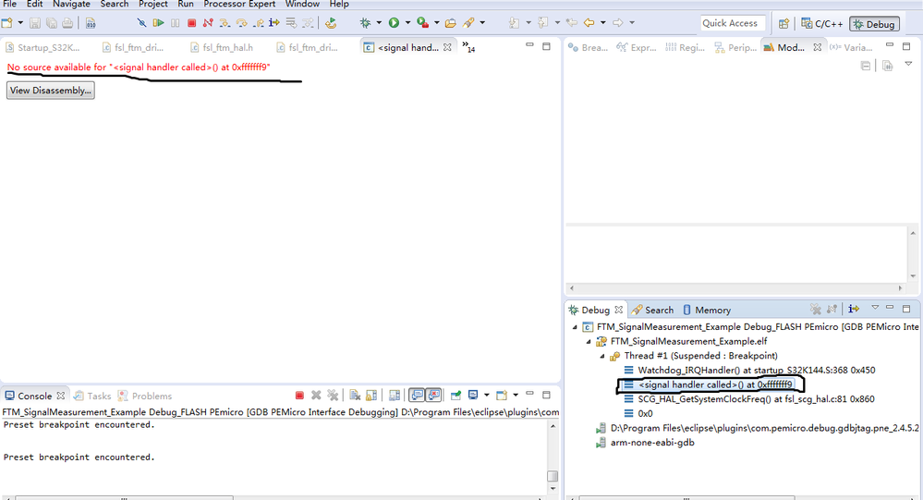Click the Print icon in toolbar

[x=67, y=23]
